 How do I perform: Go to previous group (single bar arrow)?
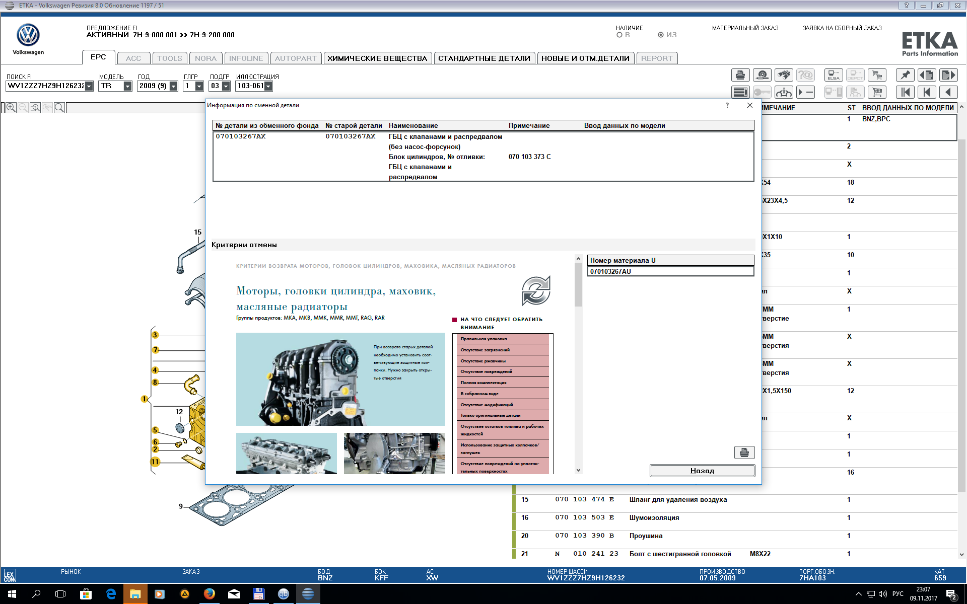[927, 92]
